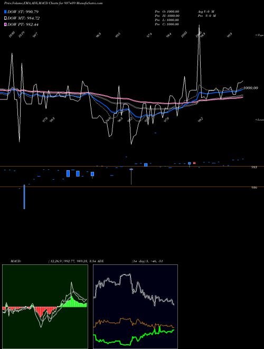Click the white DOW MT legend swatch
Screen dimensions: 264x349
[x=5, y=19]
